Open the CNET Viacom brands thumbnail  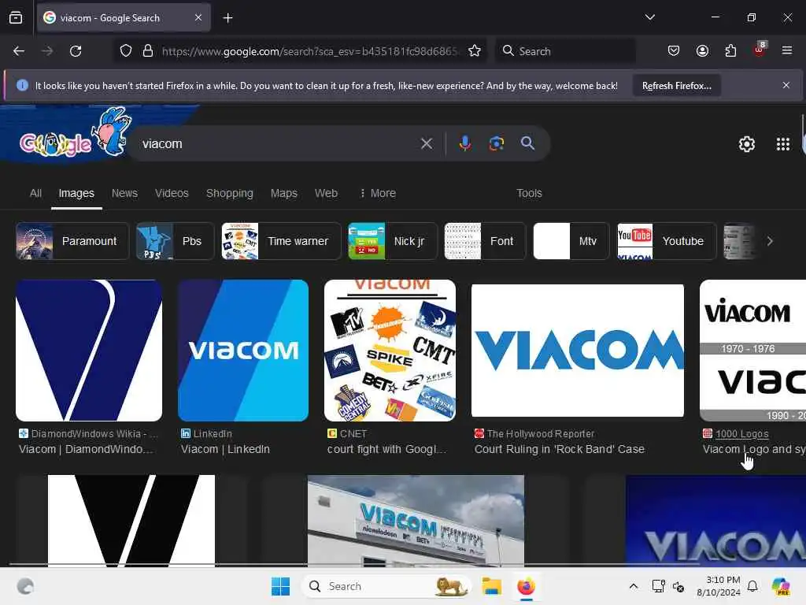click(x=390, y=351)
